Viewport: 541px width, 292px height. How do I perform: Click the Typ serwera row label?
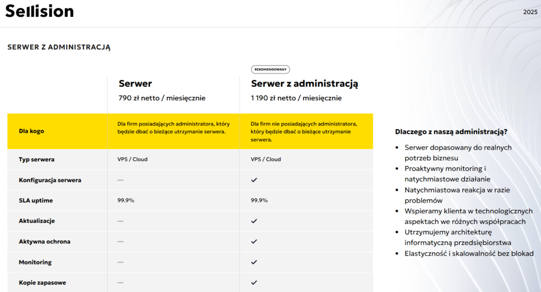pyautogui.click(x=36, y=159)
